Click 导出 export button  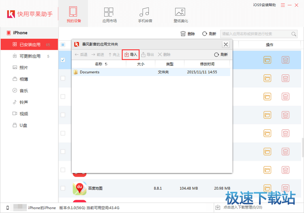pos(148,55)
